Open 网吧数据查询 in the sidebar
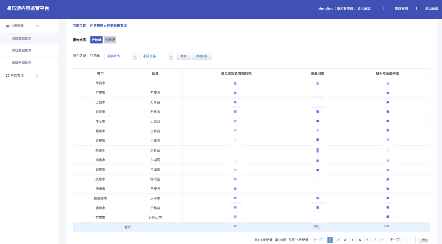Viewport: 442px width, 244px height. pos(22,38)
